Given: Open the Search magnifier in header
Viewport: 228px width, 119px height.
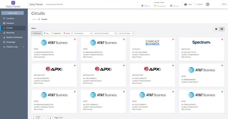Looking at the screenshot, I should pyautogui.click(x=196, y=4).
